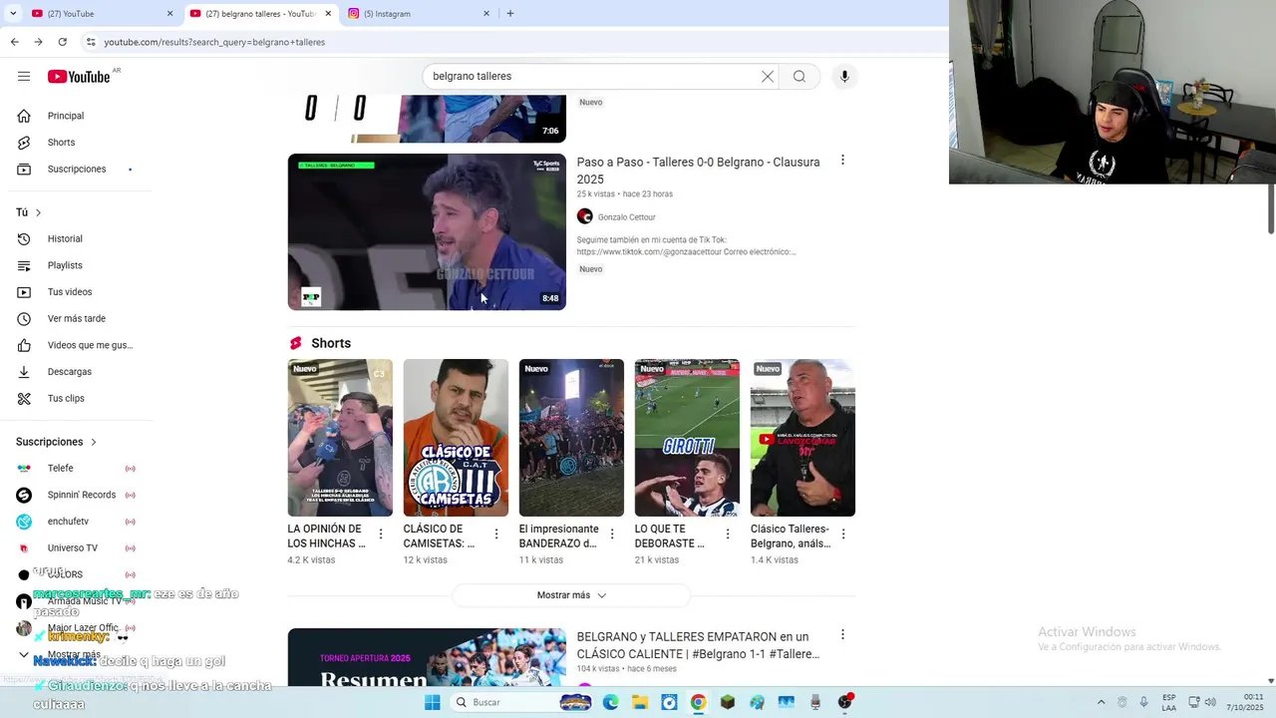The width and height of the screenshot is (1276, 718).
Task: Show hidden system tray icons
Action: (1101, 702)
